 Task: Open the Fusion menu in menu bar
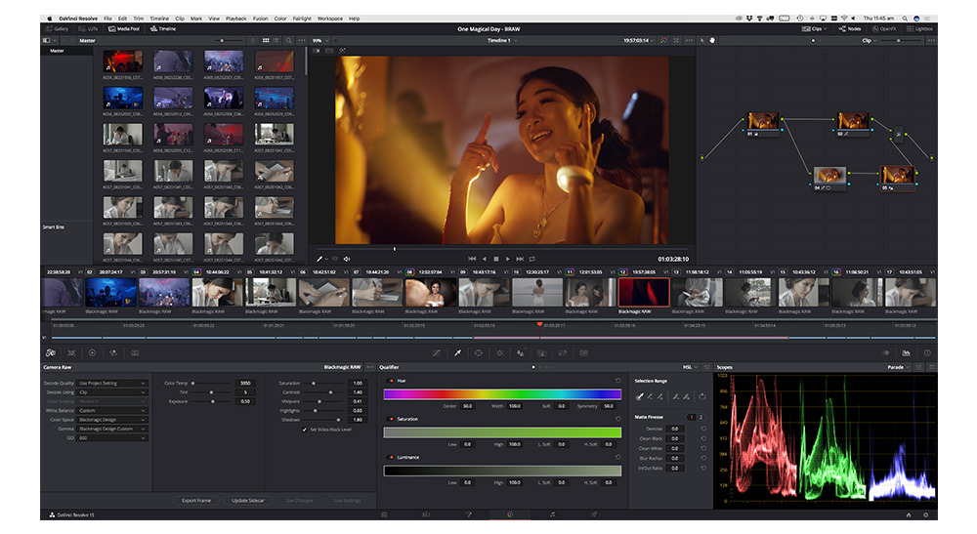(259, 18)
